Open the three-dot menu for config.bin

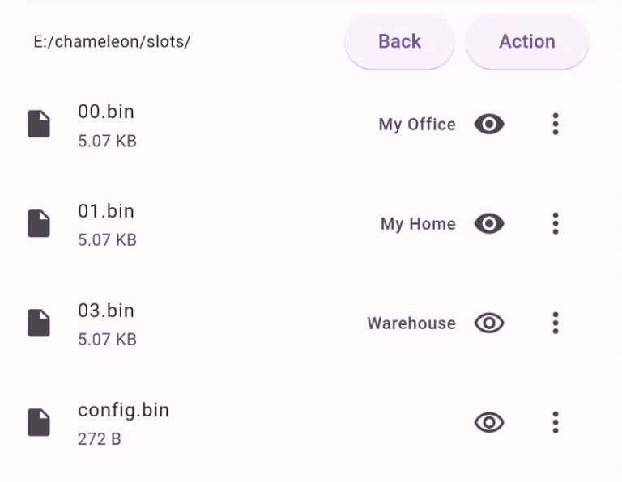point(556,422)
